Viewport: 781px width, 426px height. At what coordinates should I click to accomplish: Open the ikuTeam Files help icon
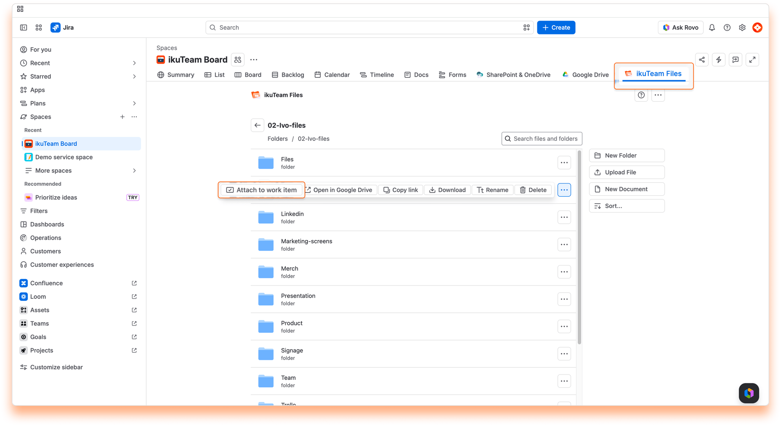pyautogui.click(x=641, y=95)
